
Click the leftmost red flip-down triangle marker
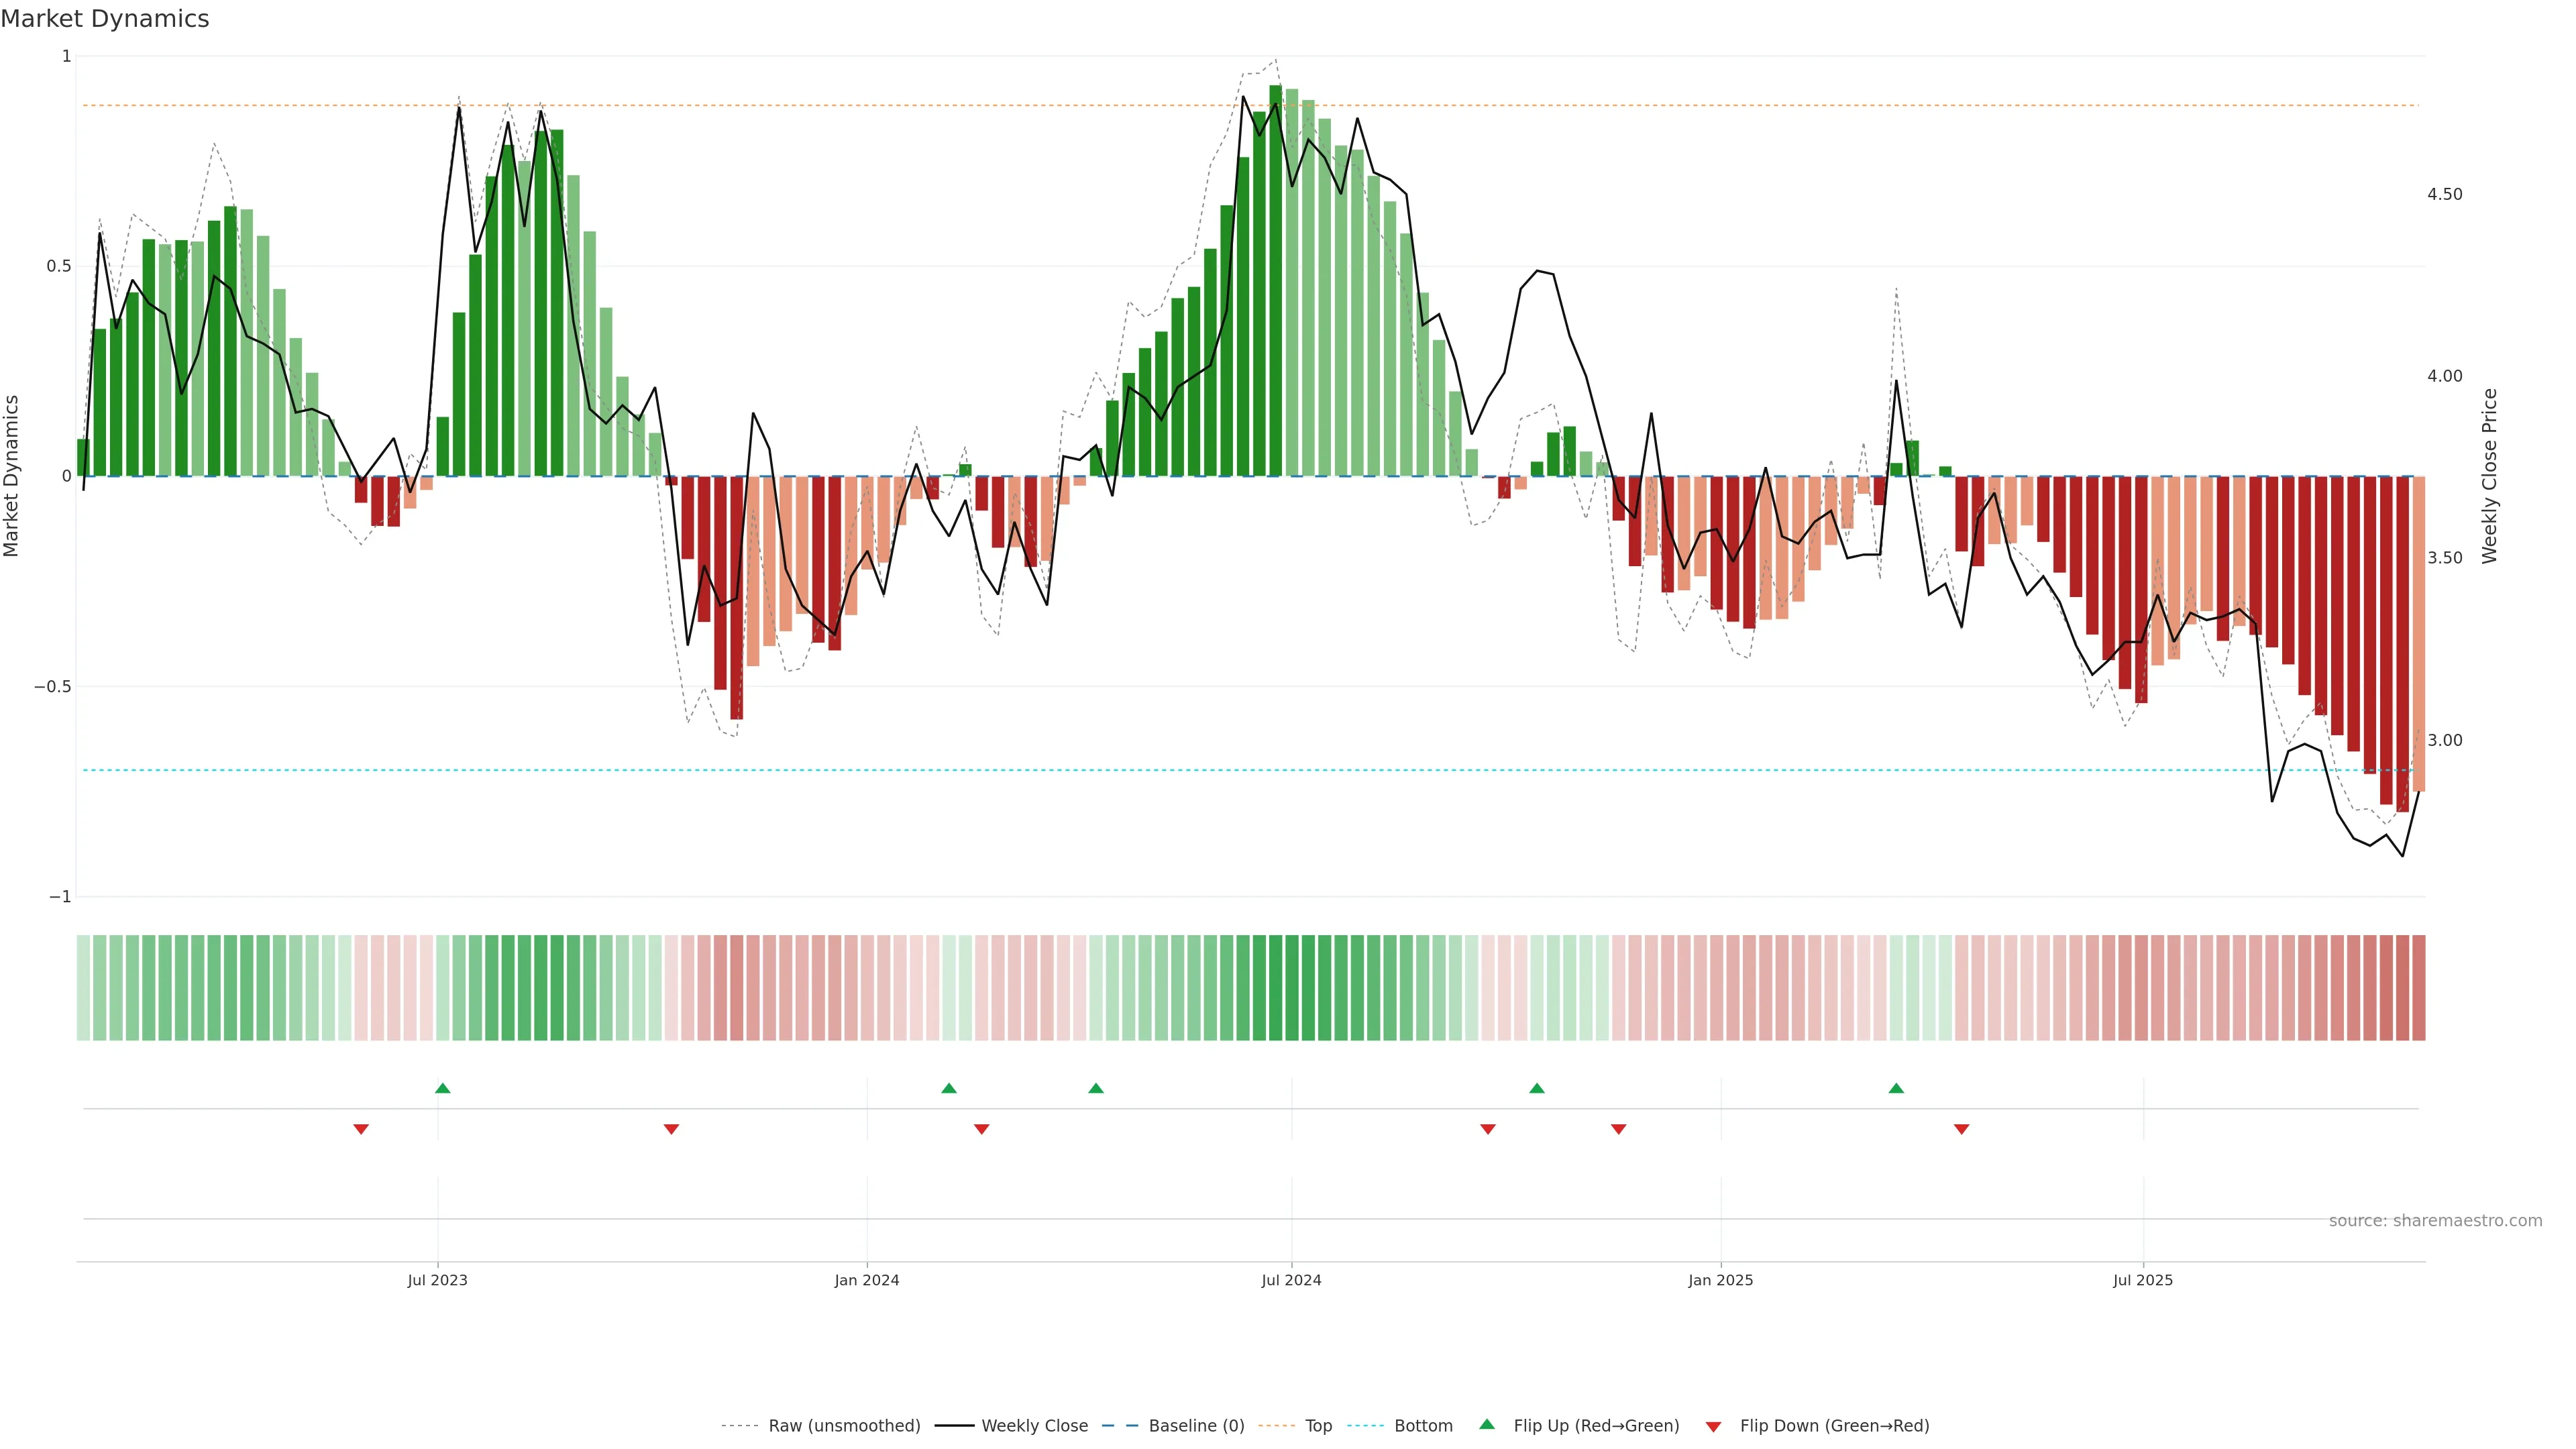click(x=361, y=1129)
